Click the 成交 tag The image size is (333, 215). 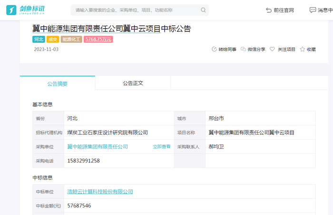tap(53, 39)
